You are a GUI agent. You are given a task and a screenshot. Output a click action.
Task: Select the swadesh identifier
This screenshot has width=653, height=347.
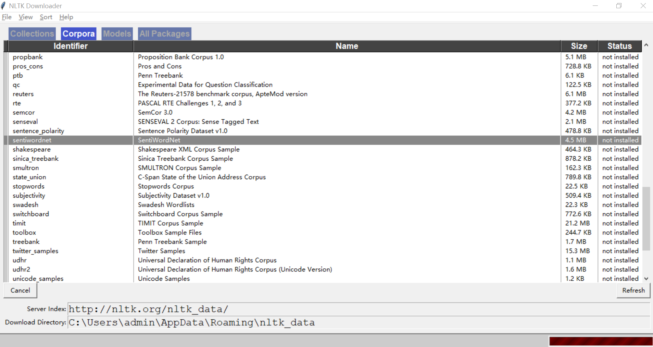pyautogui.click(x=25, y=205)
